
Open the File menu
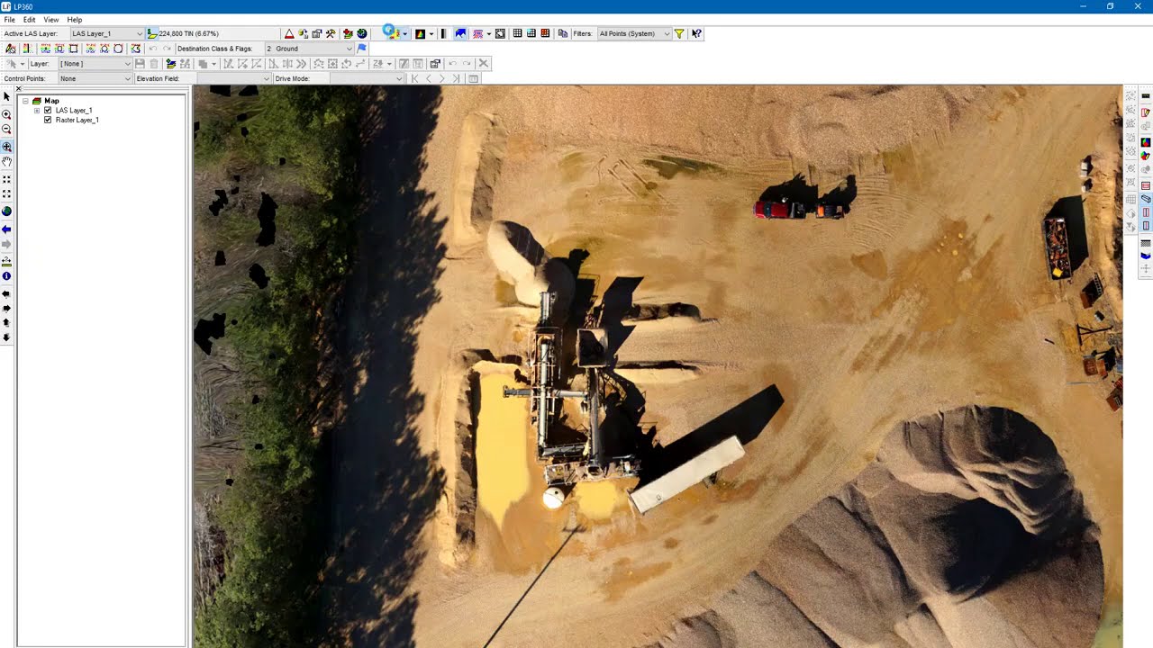pyautogui.click(x=9, y=19)
